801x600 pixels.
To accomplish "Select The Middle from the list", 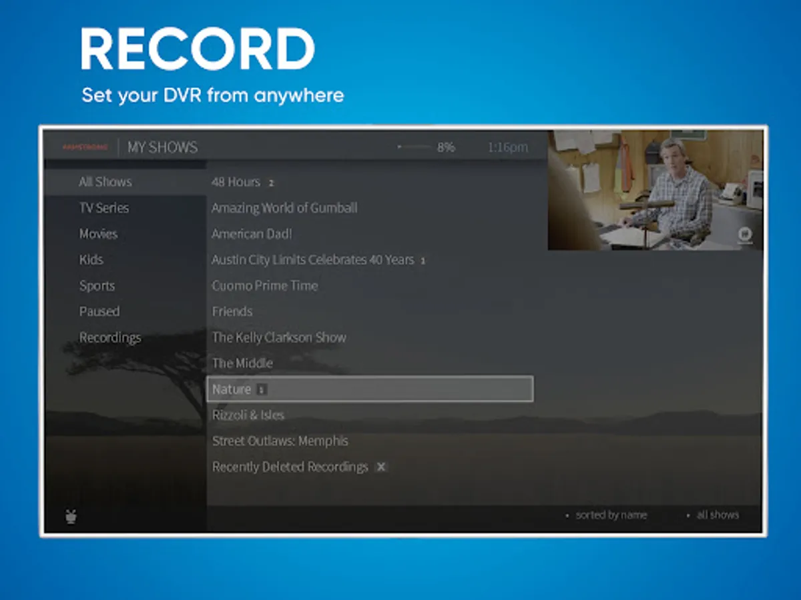I will tap(242, 363).
